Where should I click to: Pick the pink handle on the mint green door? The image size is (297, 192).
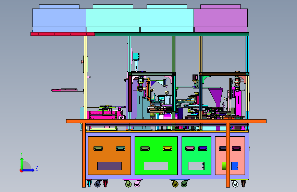click(190, 149)
